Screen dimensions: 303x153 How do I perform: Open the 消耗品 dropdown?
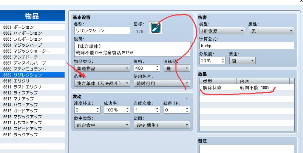[x=177, y=68]
